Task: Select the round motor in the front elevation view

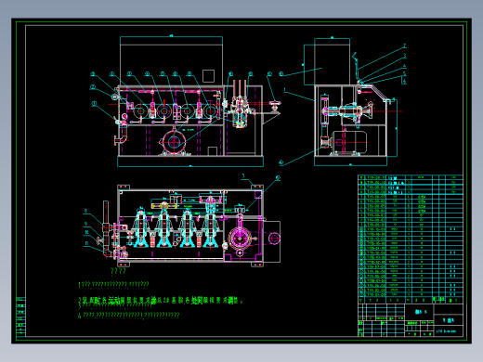Action: pyautogui.click(x=174, y=142)
